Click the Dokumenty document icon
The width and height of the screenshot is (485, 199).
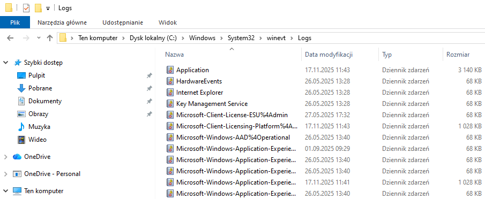[21, 101]
